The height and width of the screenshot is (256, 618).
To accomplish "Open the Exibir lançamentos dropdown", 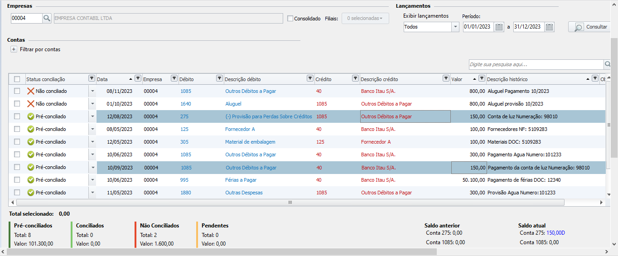I will 455,27.
